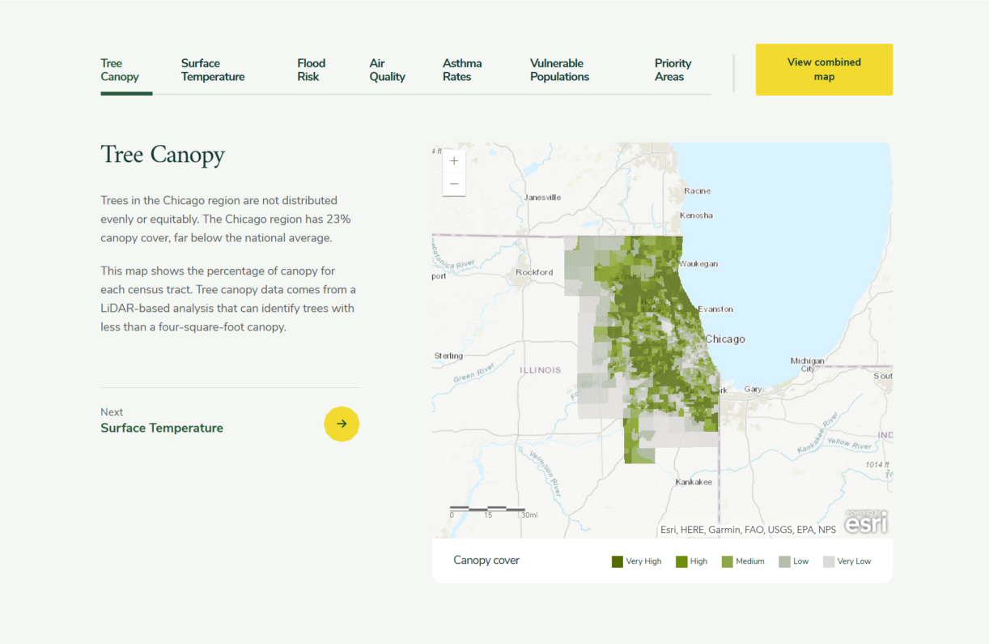Show the Asthma Rates tab
This screenshot has width=989, height=644.
point(462,70)
